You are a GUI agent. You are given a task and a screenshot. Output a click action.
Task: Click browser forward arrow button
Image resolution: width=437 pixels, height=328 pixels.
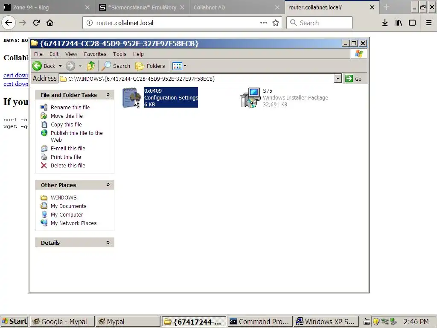tap(23, 23)
